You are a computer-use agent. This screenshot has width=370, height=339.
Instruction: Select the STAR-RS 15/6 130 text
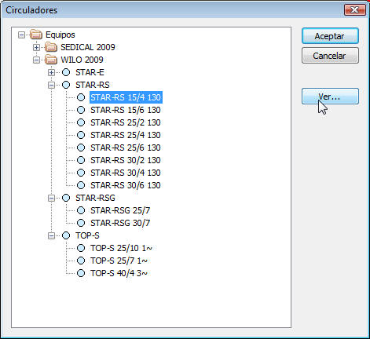tap(126, 110)
